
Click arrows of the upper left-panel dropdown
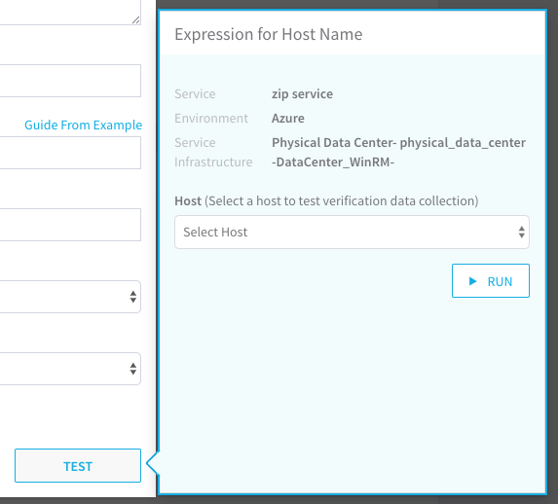pyautogui.click(x=133, y=297)
